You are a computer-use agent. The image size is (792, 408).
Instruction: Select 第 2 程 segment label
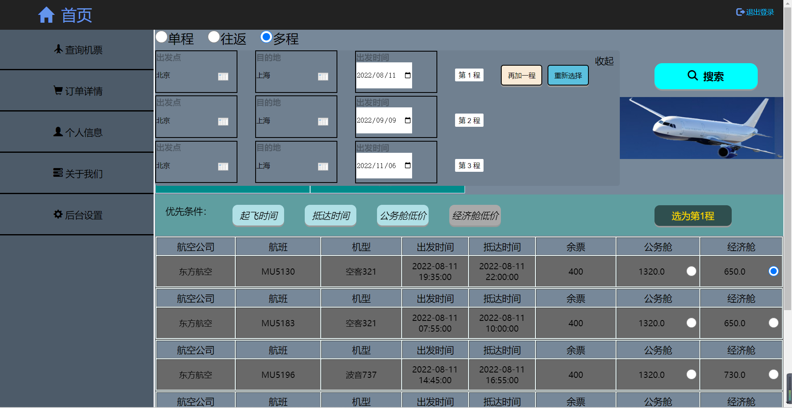469,120
